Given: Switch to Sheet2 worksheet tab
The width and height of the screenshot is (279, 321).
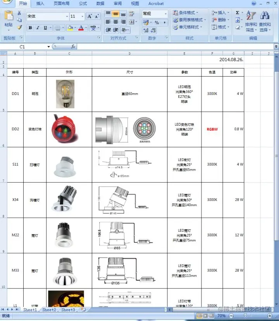Looking at the screenshot, I should click(49, 310).
